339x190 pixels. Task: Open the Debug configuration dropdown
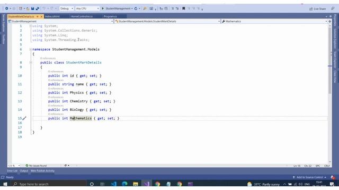point(67,8)
